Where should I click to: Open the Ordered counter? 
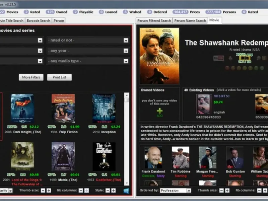(x=157, y=12)
